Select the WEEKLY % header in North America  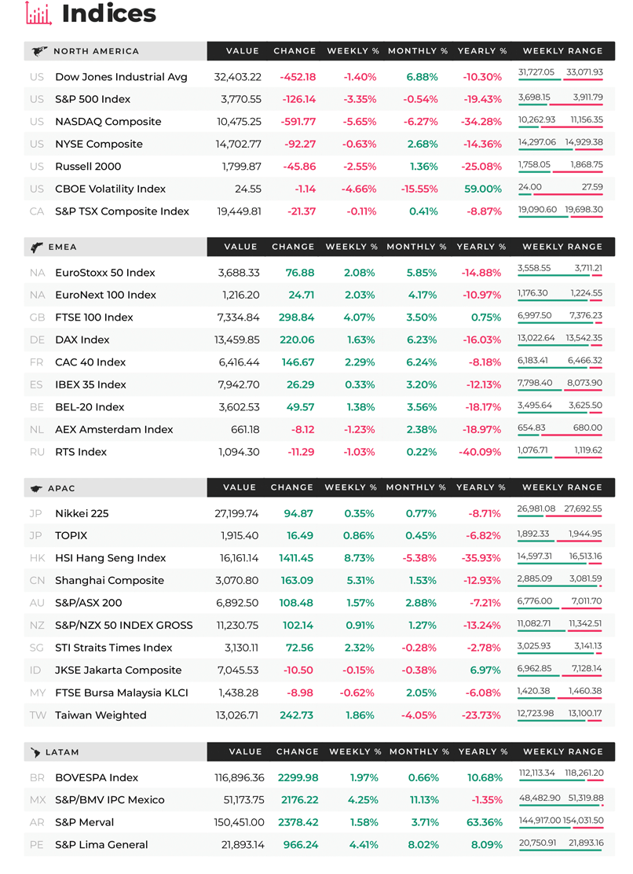(x=353, y=51)
